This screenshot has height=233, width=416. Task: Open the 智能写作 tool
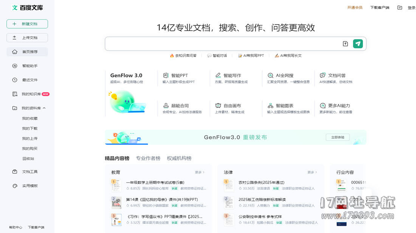coord(231,75)
